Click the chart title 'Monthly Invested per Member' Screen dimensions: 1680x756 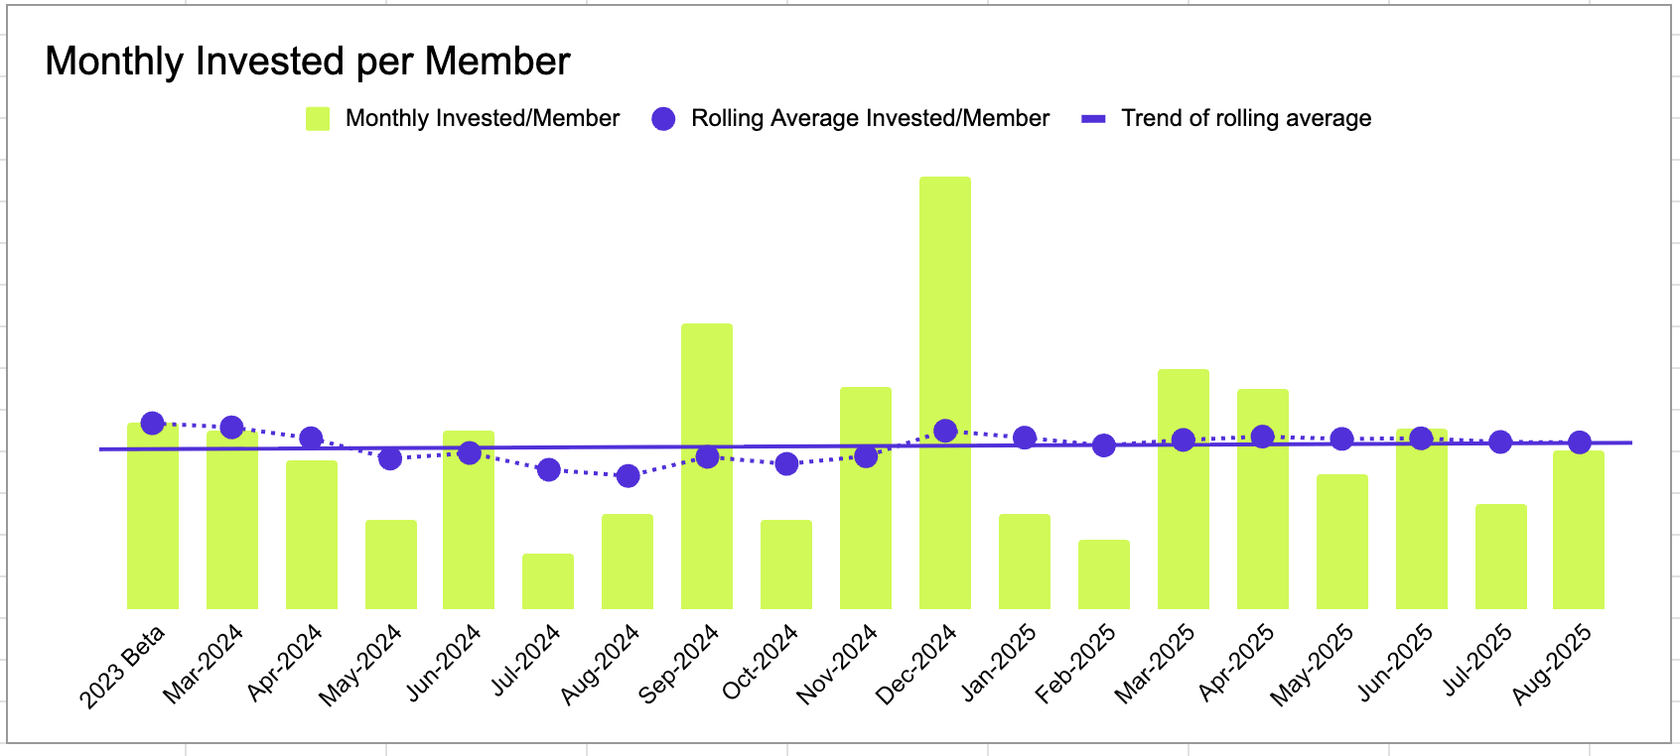click(x=308, y=62)
